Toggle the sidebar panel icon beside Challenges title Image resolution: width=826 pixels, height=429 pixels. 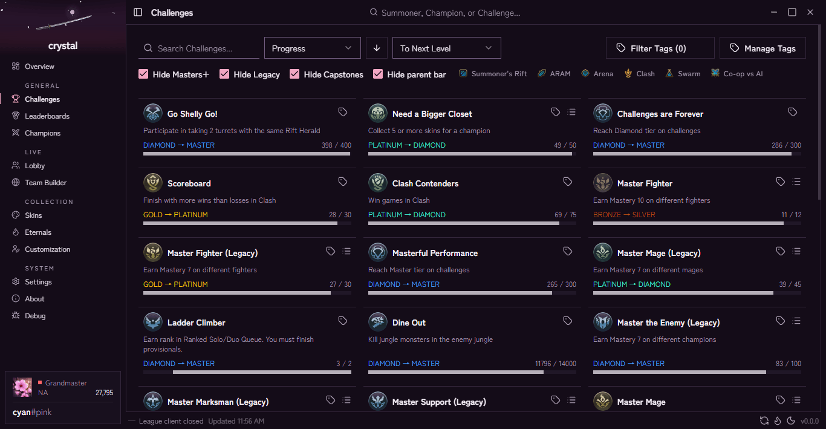[138, 12]
